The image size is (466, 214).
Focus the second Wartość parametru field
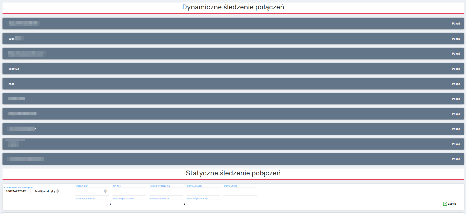(203, 204)
